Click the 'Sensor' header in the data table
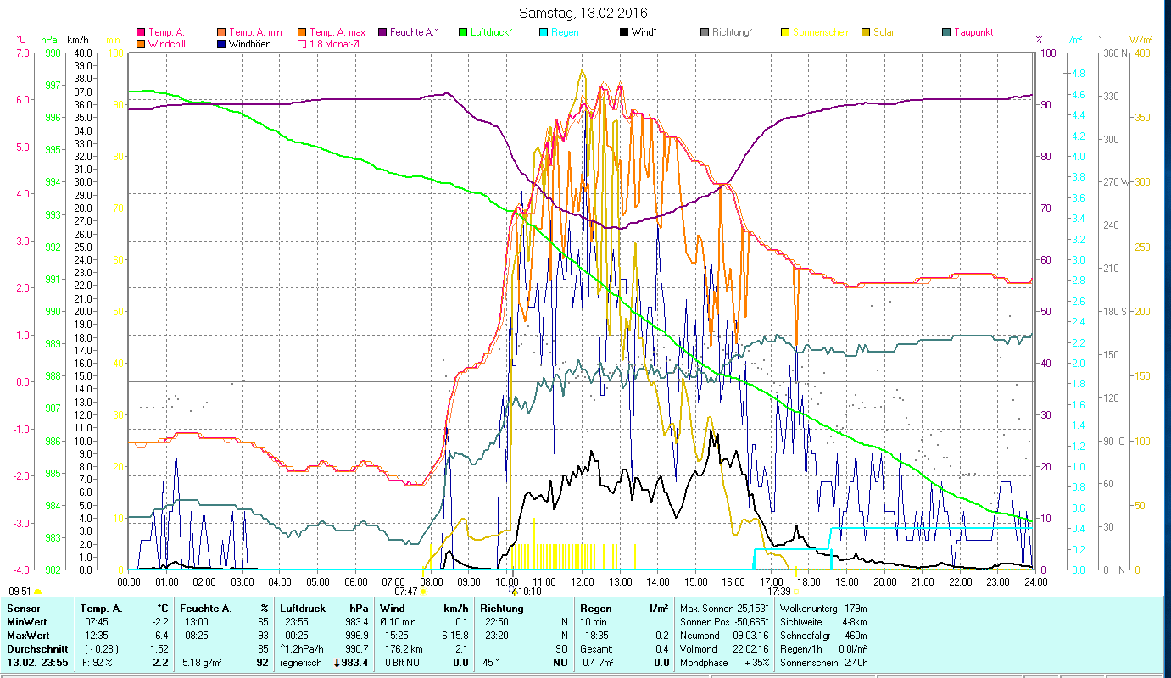The width and height of the screenshot is (1171, 678). (22, 609)
